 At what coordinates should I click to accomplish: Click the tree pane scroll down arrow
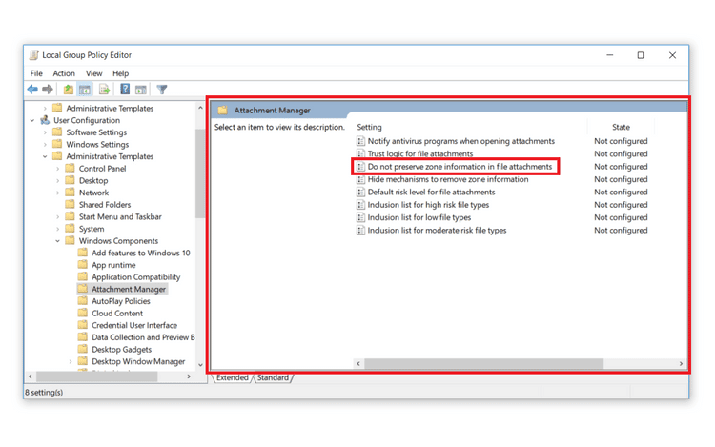(200, 365)
